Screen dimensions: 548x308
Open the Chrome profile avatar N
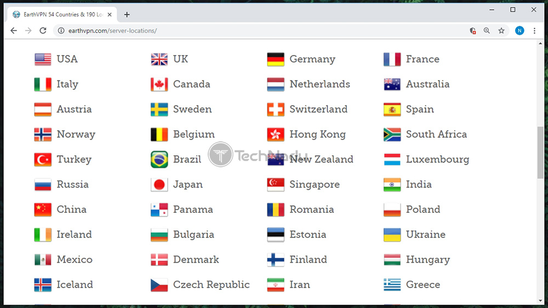520,31
